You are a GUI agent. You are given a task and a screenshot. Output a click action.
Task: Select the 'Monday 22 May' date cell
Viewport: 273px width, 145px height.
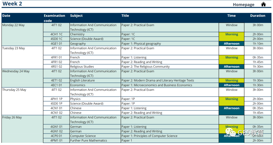22,34
